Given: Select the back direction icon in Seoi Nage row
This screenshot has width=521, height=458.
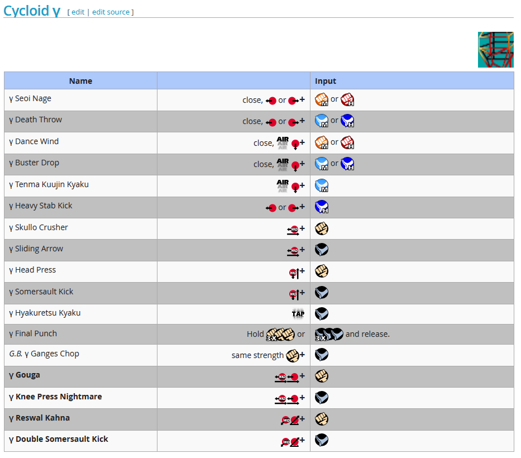Looking at the screenshot, I should [x=271, y=101].
